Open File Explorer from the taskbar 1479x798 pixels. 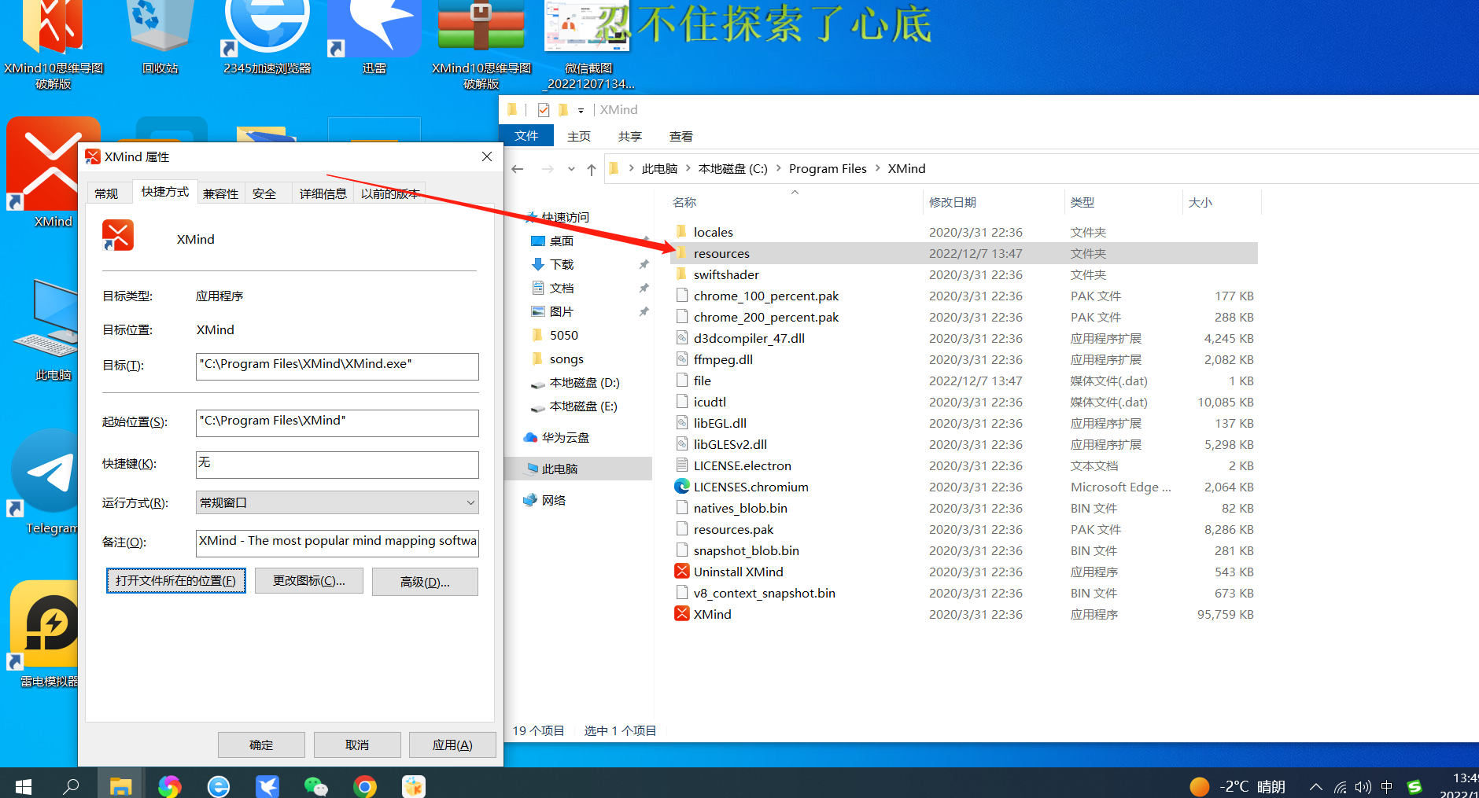pyautogui.click(x=120, y=785)
